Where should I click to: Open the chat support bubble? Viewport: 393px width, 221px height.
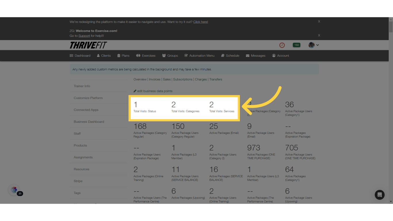(x=379, y=195)
